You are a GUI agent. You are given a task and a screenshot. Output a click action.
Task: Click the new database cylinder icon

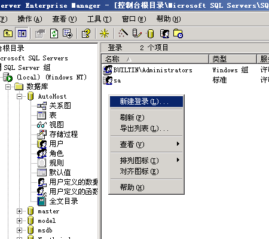[x=150, y=33]
